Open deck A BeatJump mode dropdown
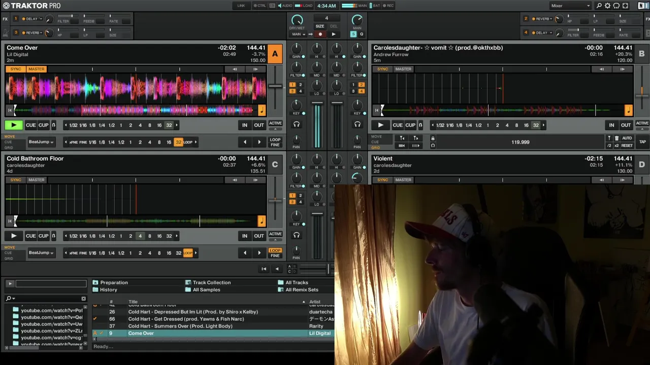This screenshot has width=650, height=365. click(x=41, y=142)
